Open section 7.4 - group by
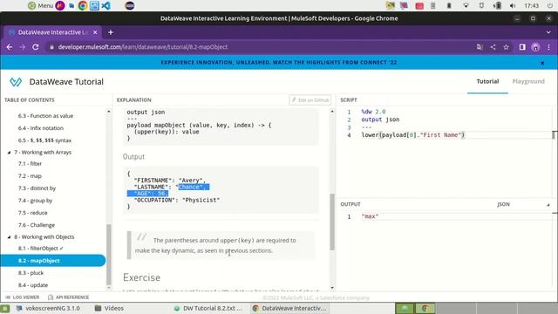This screenshot has width=558, height=314. (35, 201)
